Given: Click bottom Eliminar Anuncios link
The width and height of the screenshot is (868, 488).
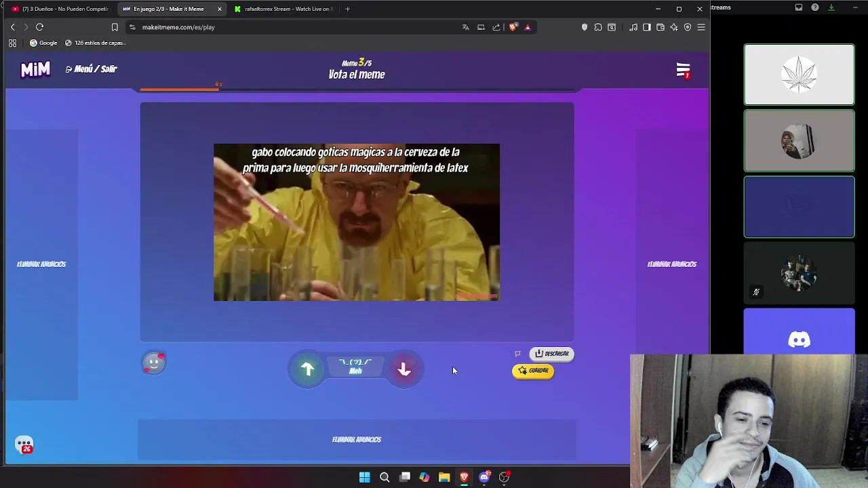Looking at the screenshot, I should pos(357,440).
